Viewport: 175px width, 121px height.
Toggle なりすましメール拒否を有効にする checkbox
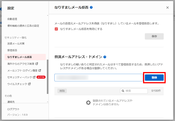[56, 29]
